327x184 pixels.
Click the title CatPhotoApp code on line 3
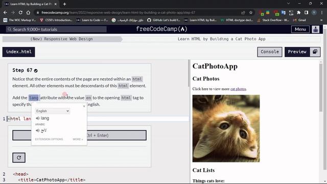coord(52,180)
